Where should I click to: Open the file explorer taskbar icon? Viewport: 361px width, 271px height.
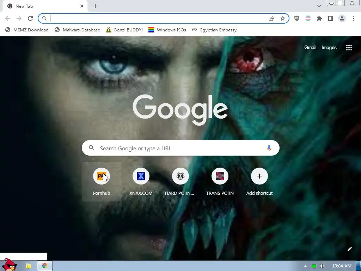[x=29, y=266]
